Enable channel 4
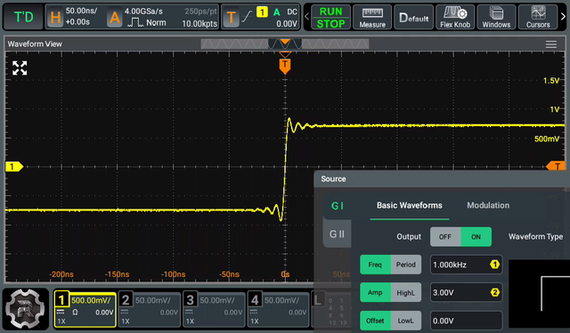Screen dimensions: 570x333 click(x=279, y=309)
